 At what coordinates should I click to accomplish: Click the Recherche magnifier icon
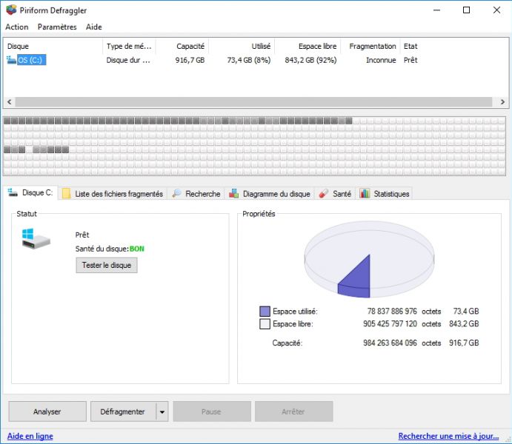tap(176, 193)
